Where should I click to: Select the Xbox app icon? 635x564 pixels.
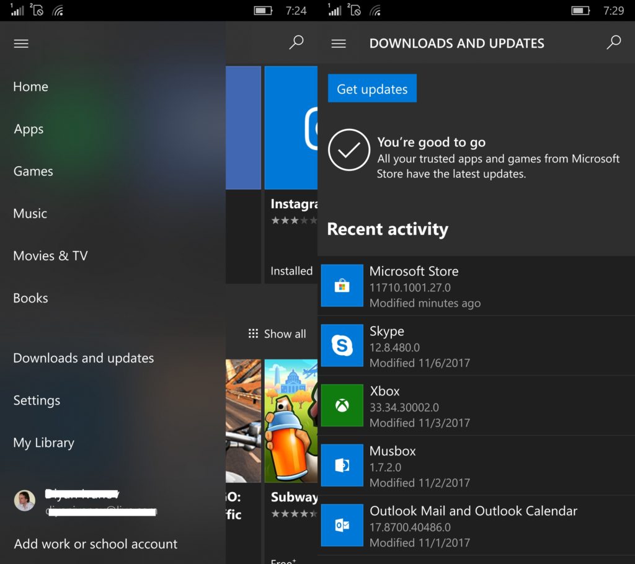(342, 405)
